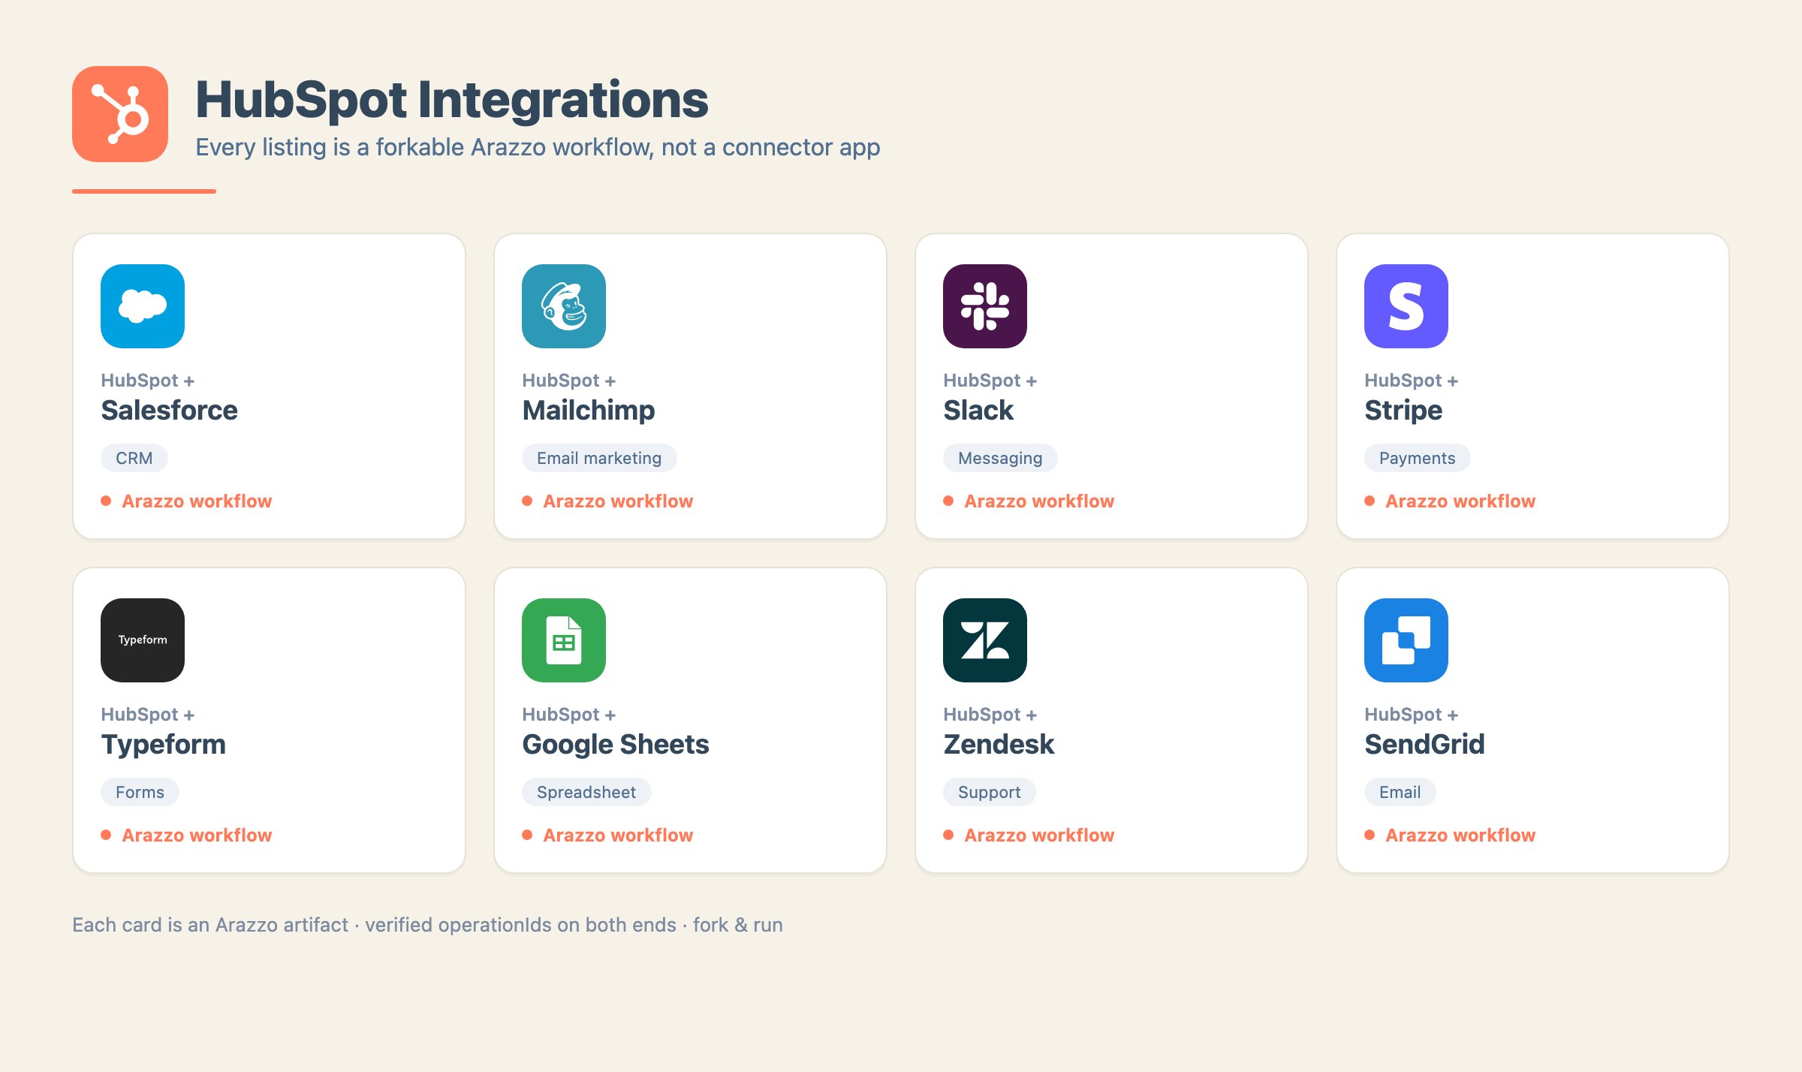Click the CRM category tag
Screen dimensions: 1802x1072
134,458
